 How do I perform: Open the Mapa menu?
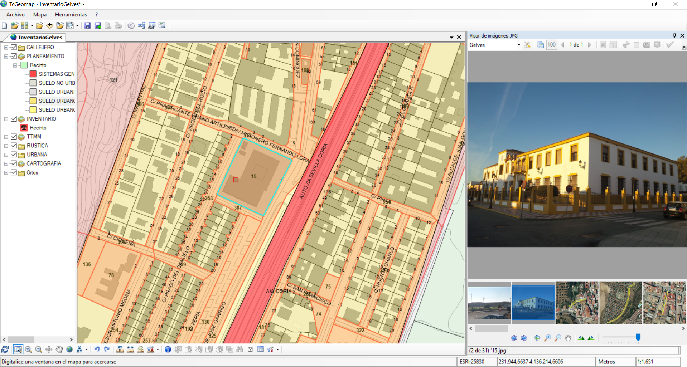tap(40, 15)
